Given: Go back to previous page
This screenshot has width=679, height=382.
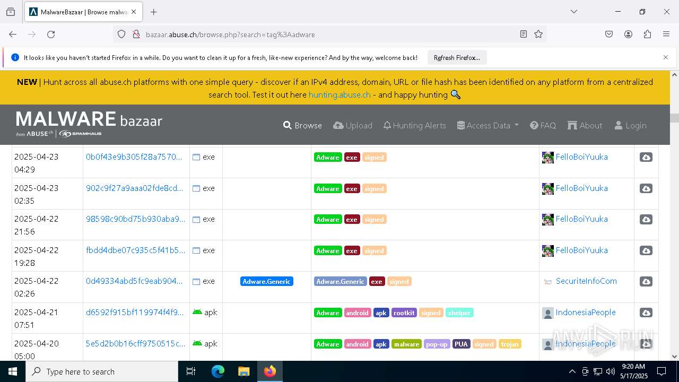Looking at the screenshot, I should (13, 34).
